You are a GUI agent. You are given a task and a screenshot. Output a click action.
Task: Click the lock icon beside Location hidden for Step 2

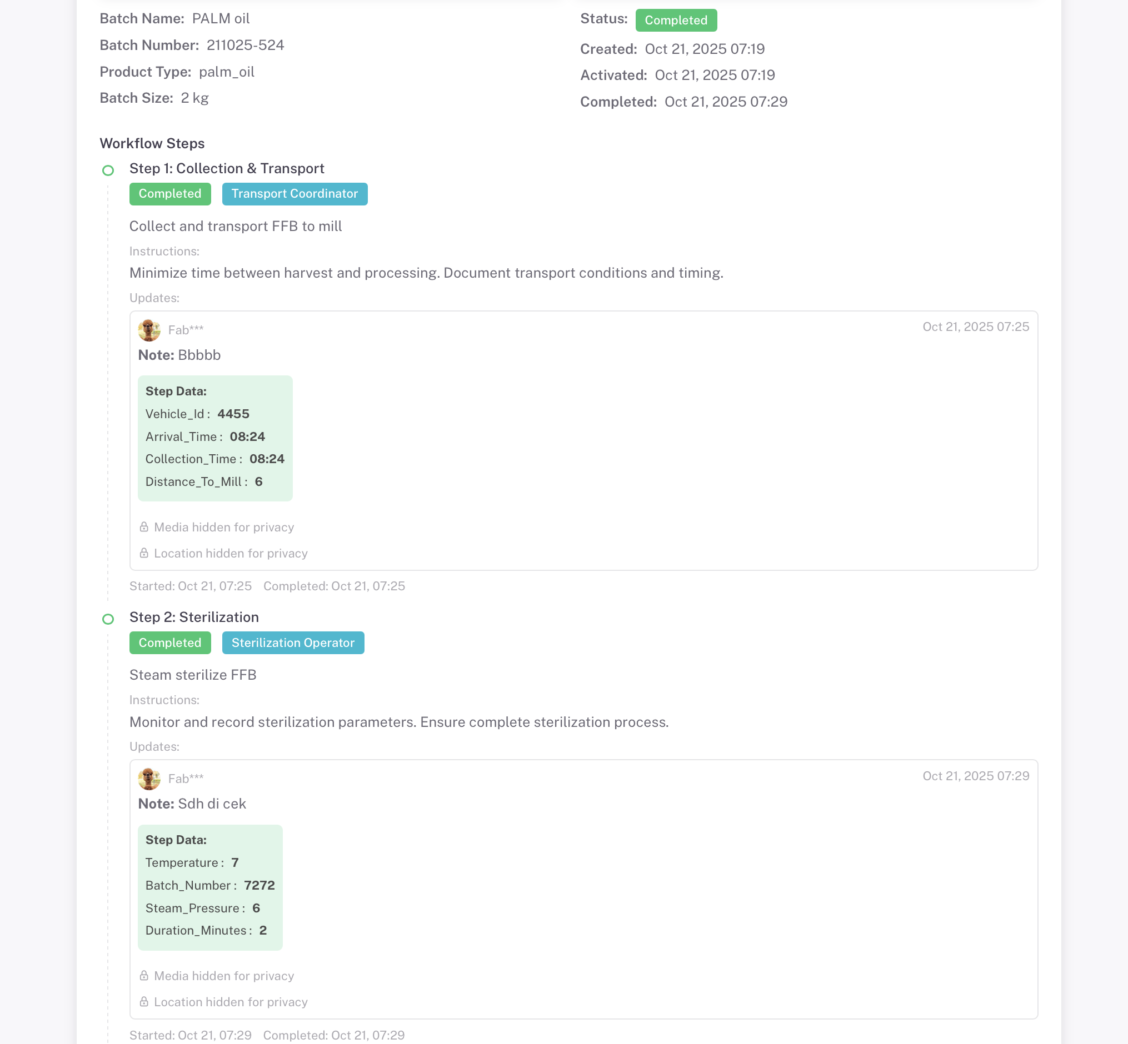coord(143,1002)
